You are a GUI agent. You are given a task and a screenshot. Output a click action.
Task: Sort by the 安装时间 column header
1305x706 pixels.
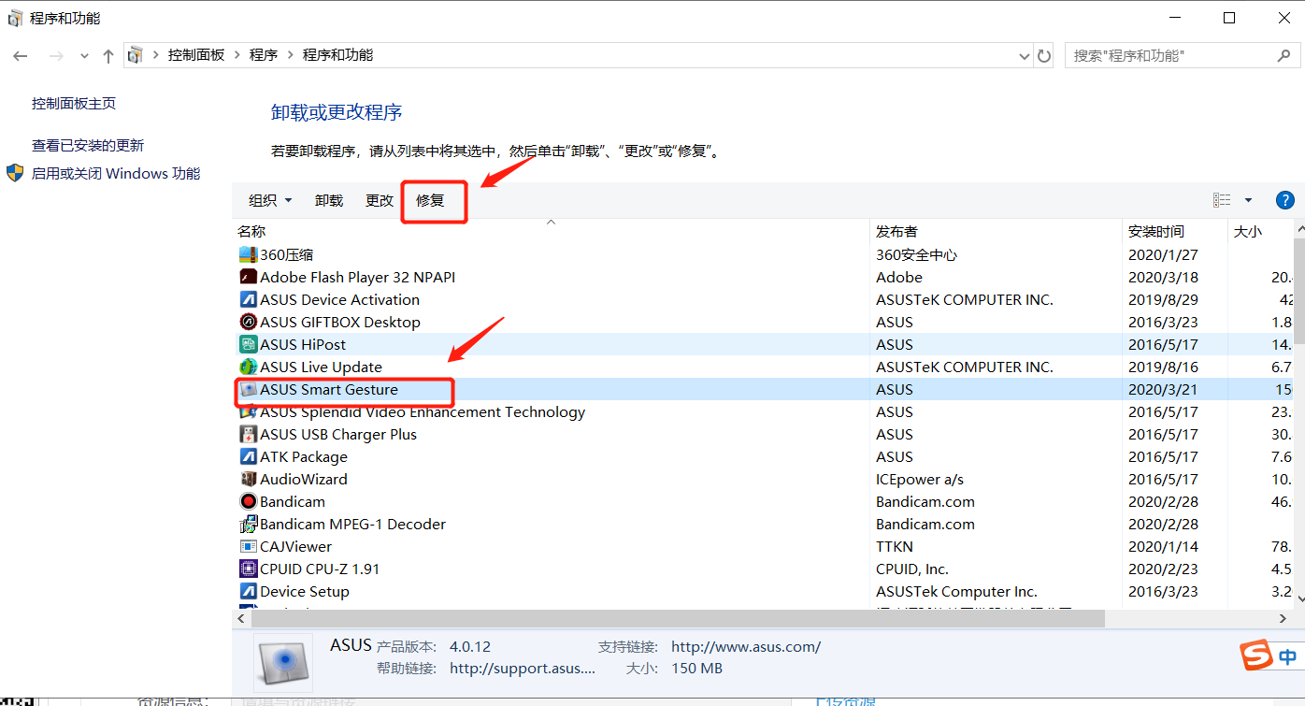pyautogui.click(x=1156, y=231)
